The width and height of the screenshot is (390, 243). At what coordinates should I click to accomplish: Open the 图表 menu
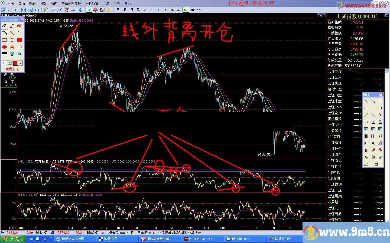coord(32,3)
